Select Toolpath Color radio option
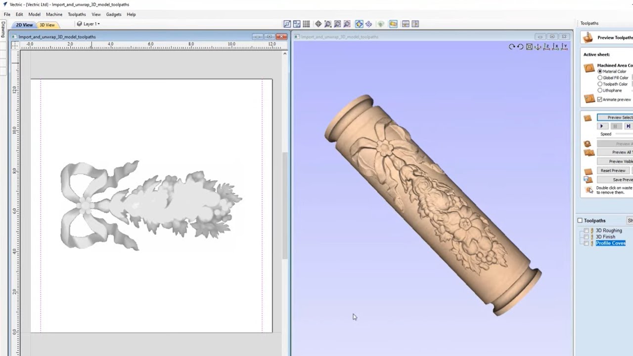Viewport: 633px width, 356px height. [x=600, y=84]
